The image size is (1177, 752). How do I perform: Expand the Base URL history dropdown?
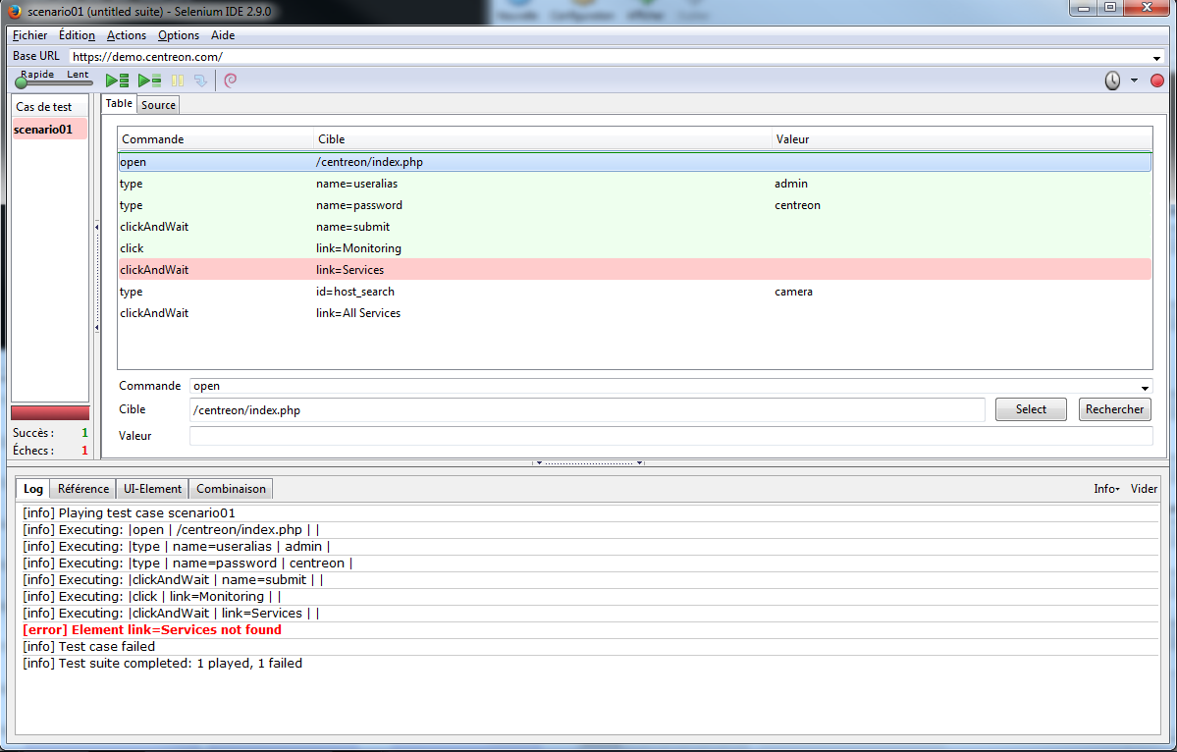(1156, 58)
